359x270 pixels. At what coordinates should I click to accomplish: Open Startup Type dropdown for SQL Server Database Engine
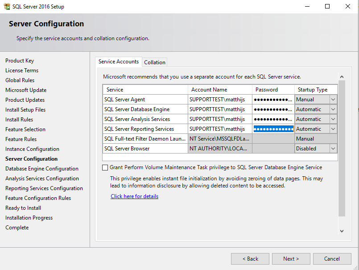(333, 109)
